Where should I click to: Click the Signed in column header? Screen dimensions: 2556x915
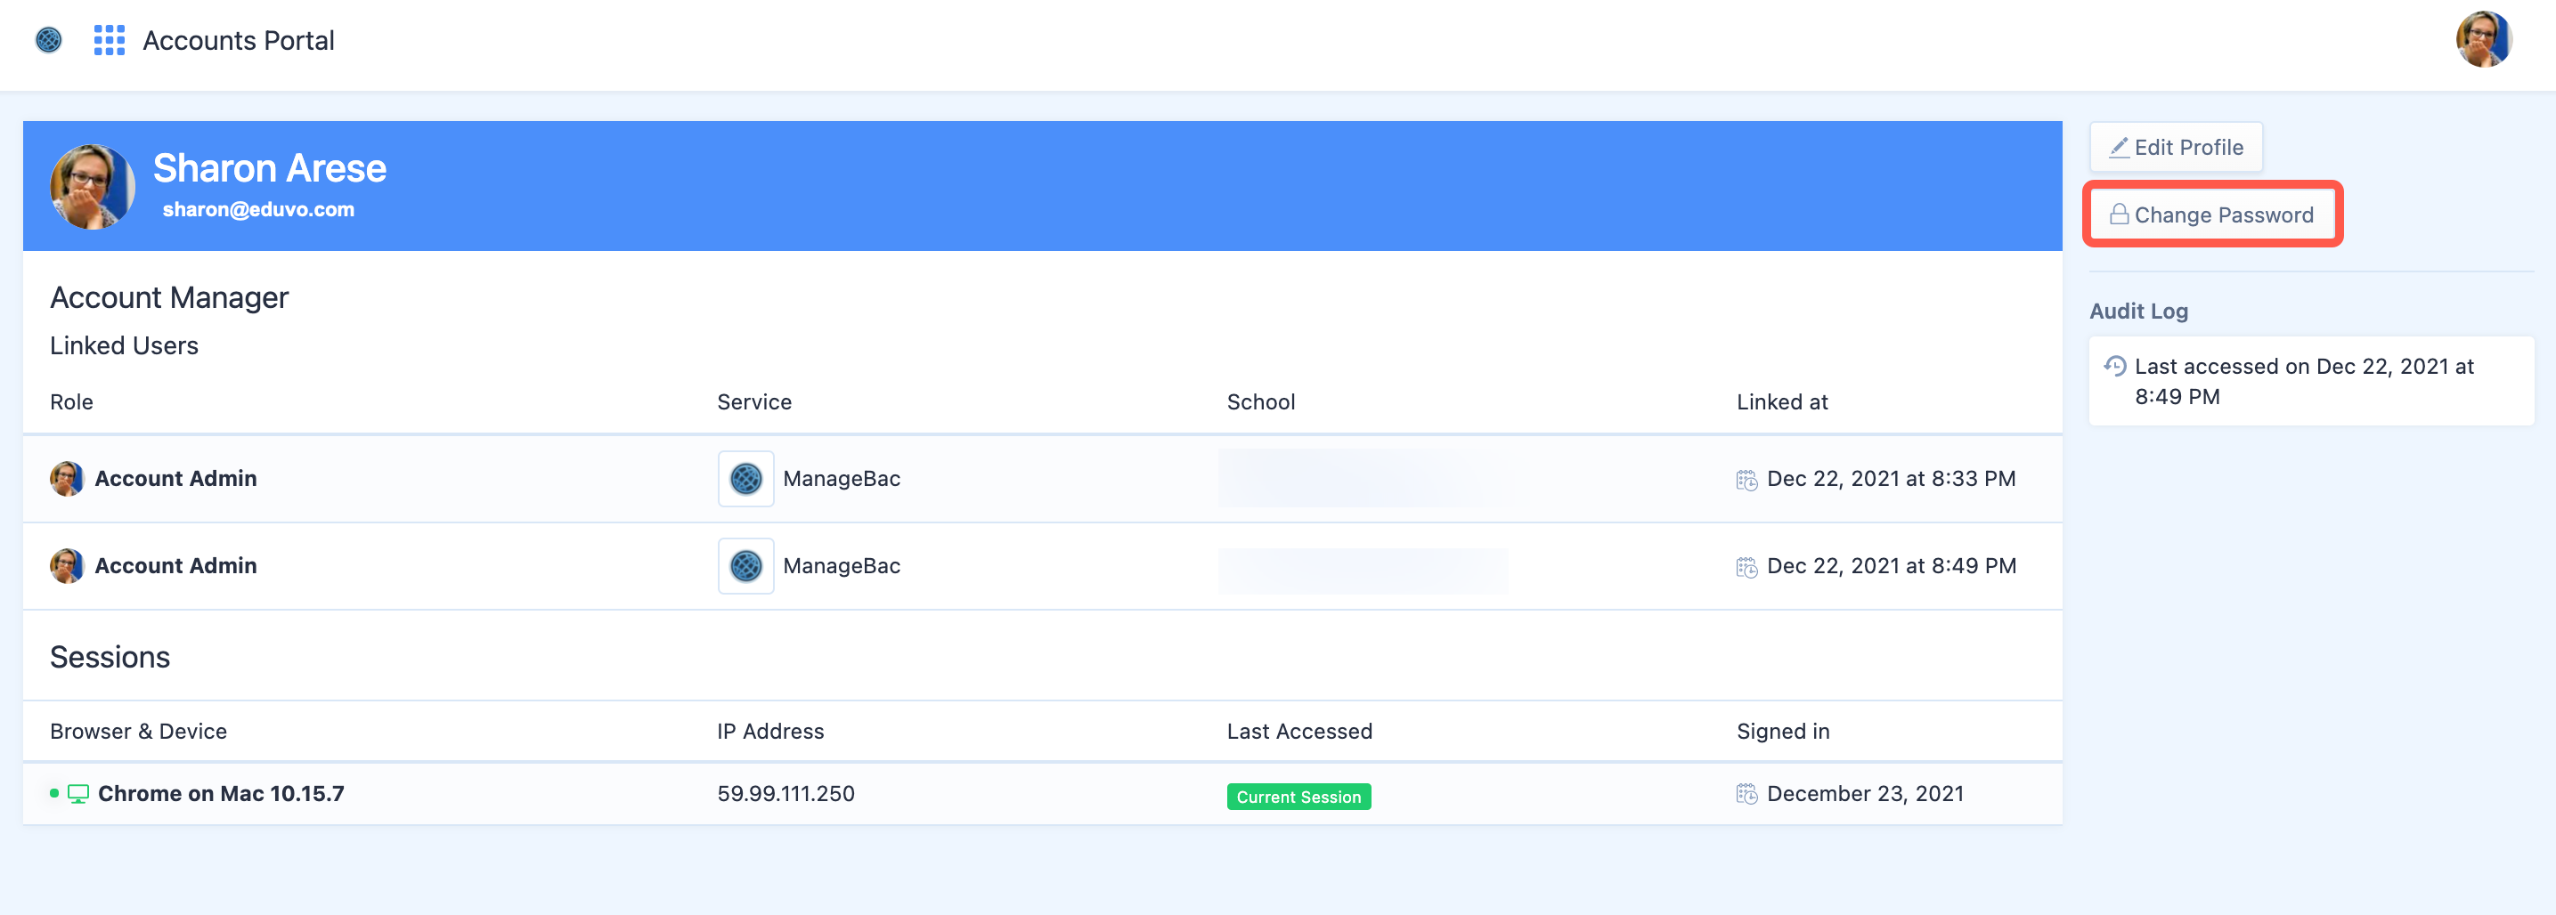pos(1783,732)
